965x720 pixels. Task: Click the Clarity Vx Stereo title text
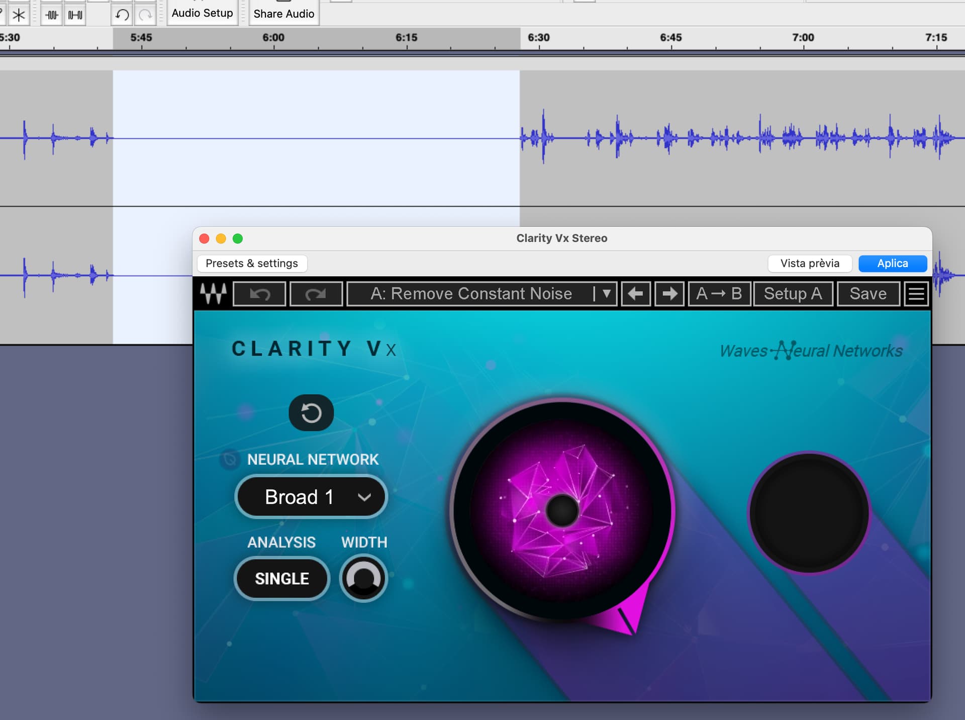(x=562, y=238)
